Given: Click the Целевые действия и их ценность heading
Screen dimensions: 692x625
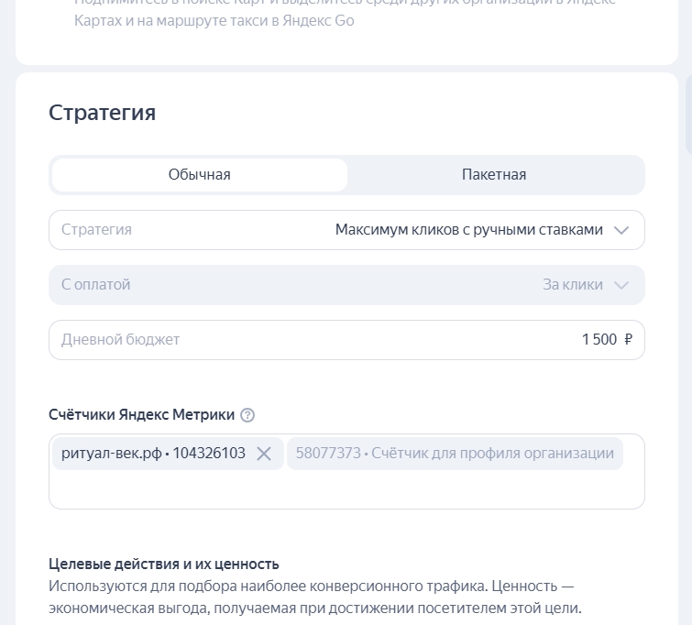Looking at the screenshot, I should [x=163, y=564].
